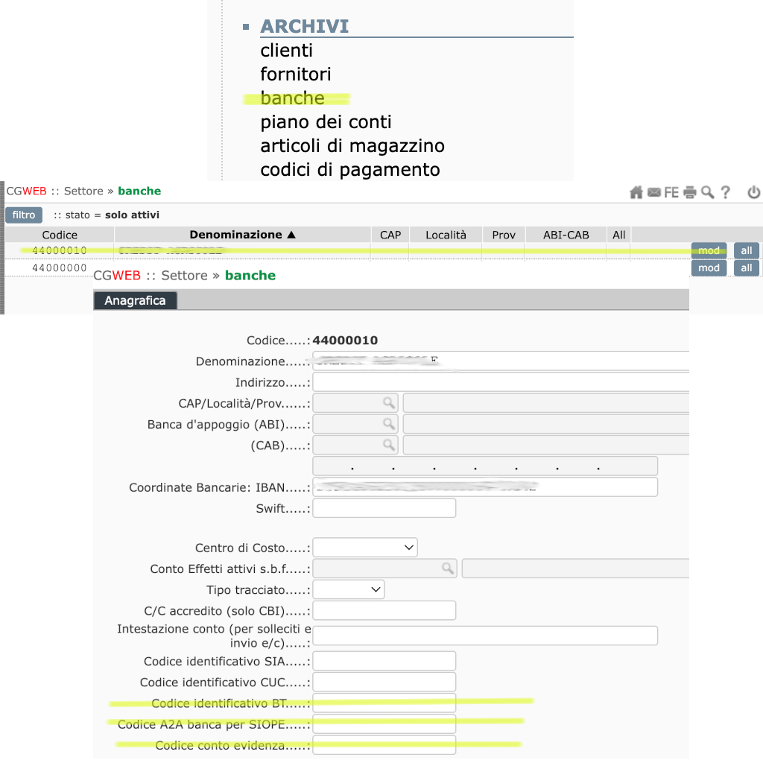
Task: Click the CAB lookup magnifier icon
Action: (x=388, y=445)
